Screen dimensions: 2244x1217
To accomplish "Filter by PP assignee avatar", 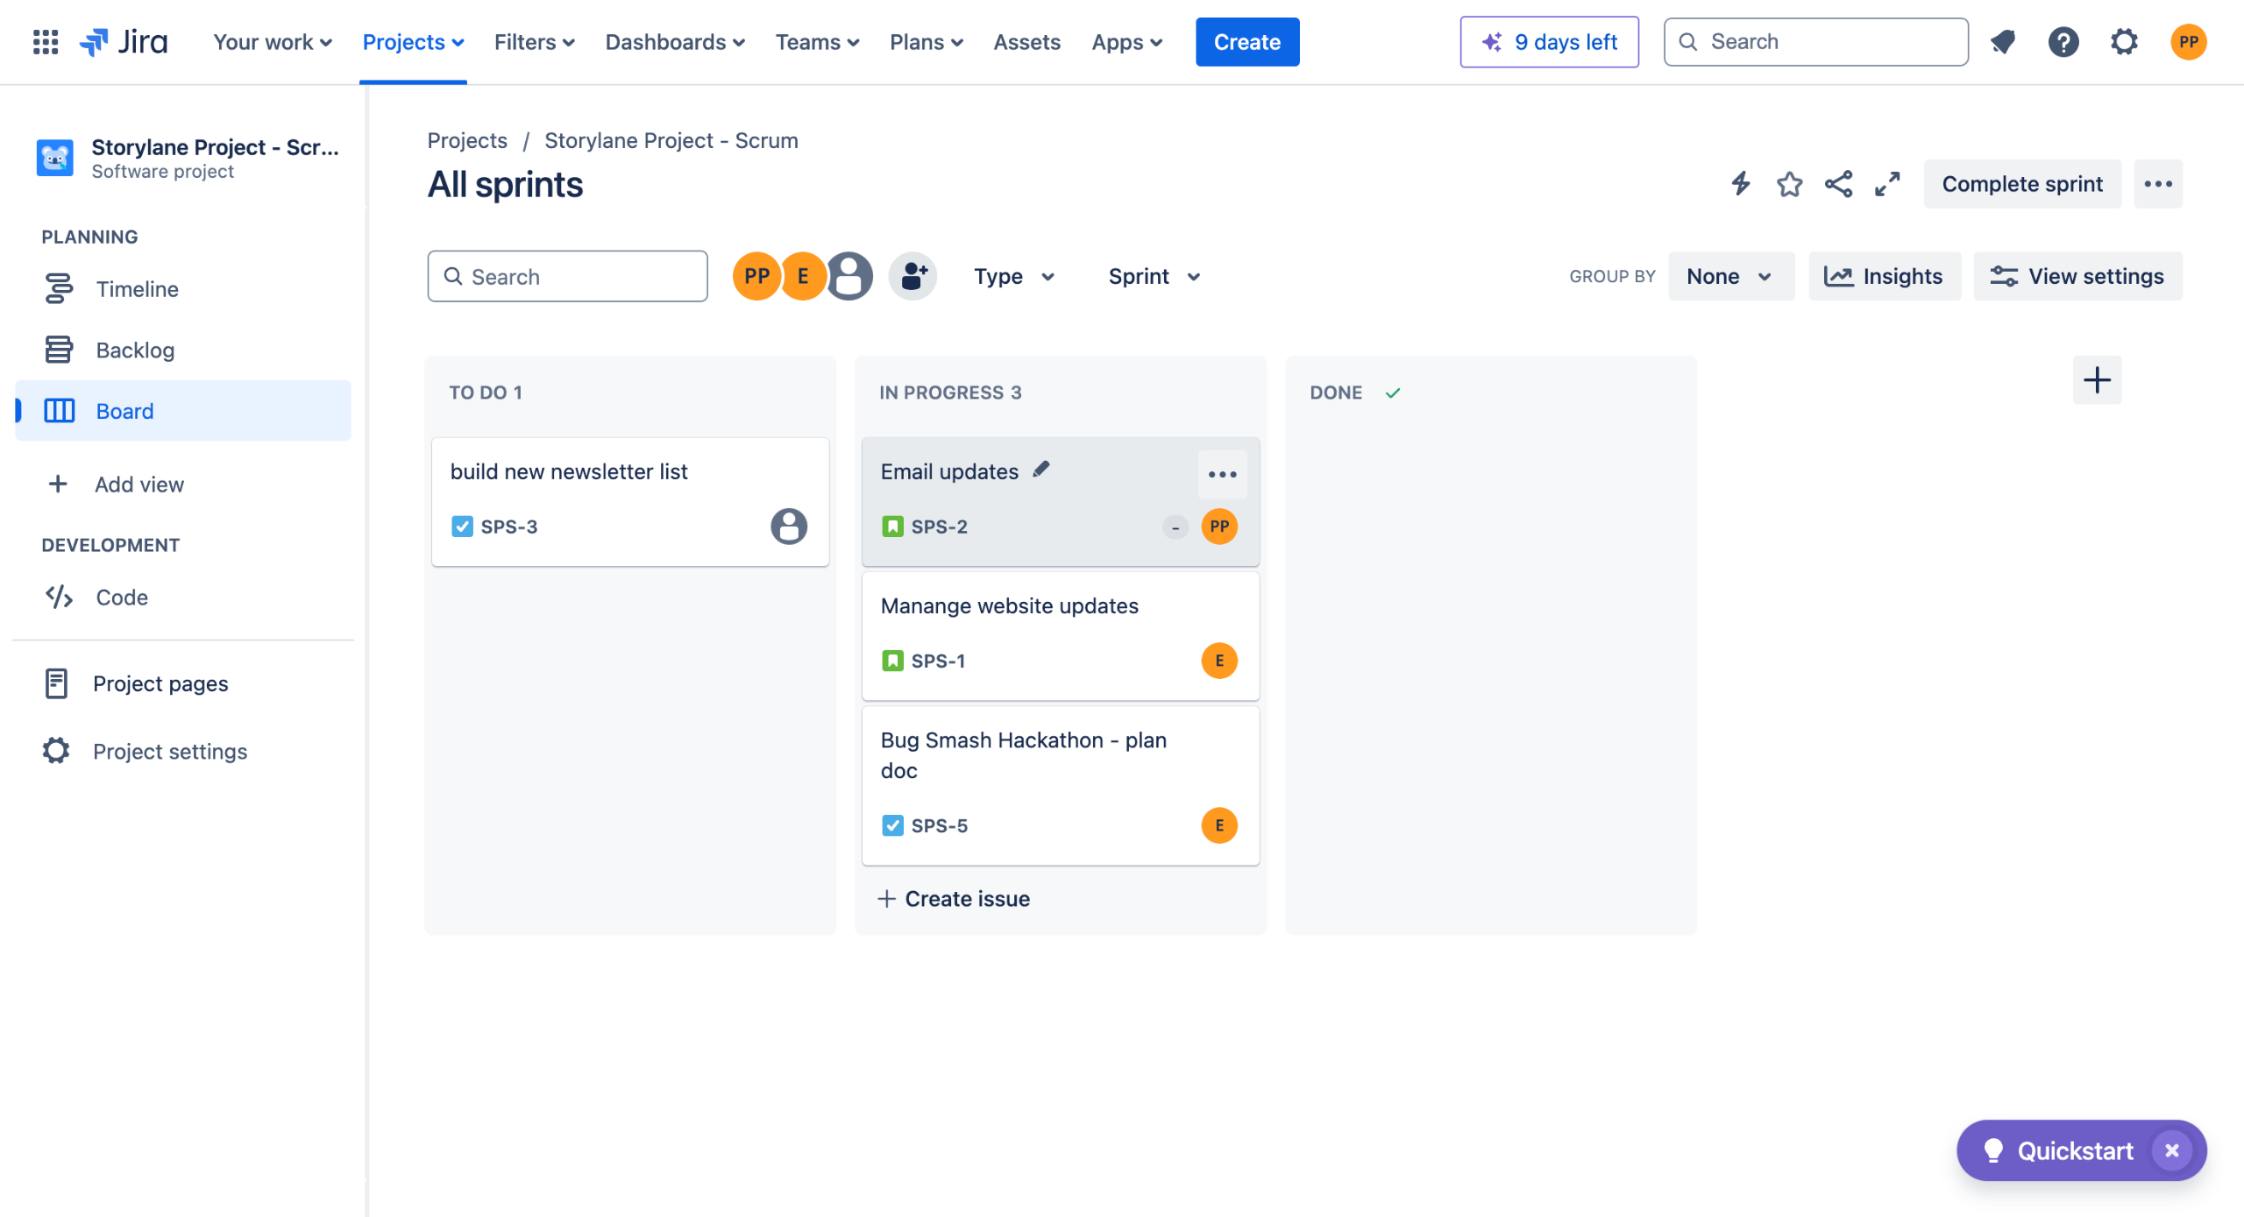I will click(756, 277).
